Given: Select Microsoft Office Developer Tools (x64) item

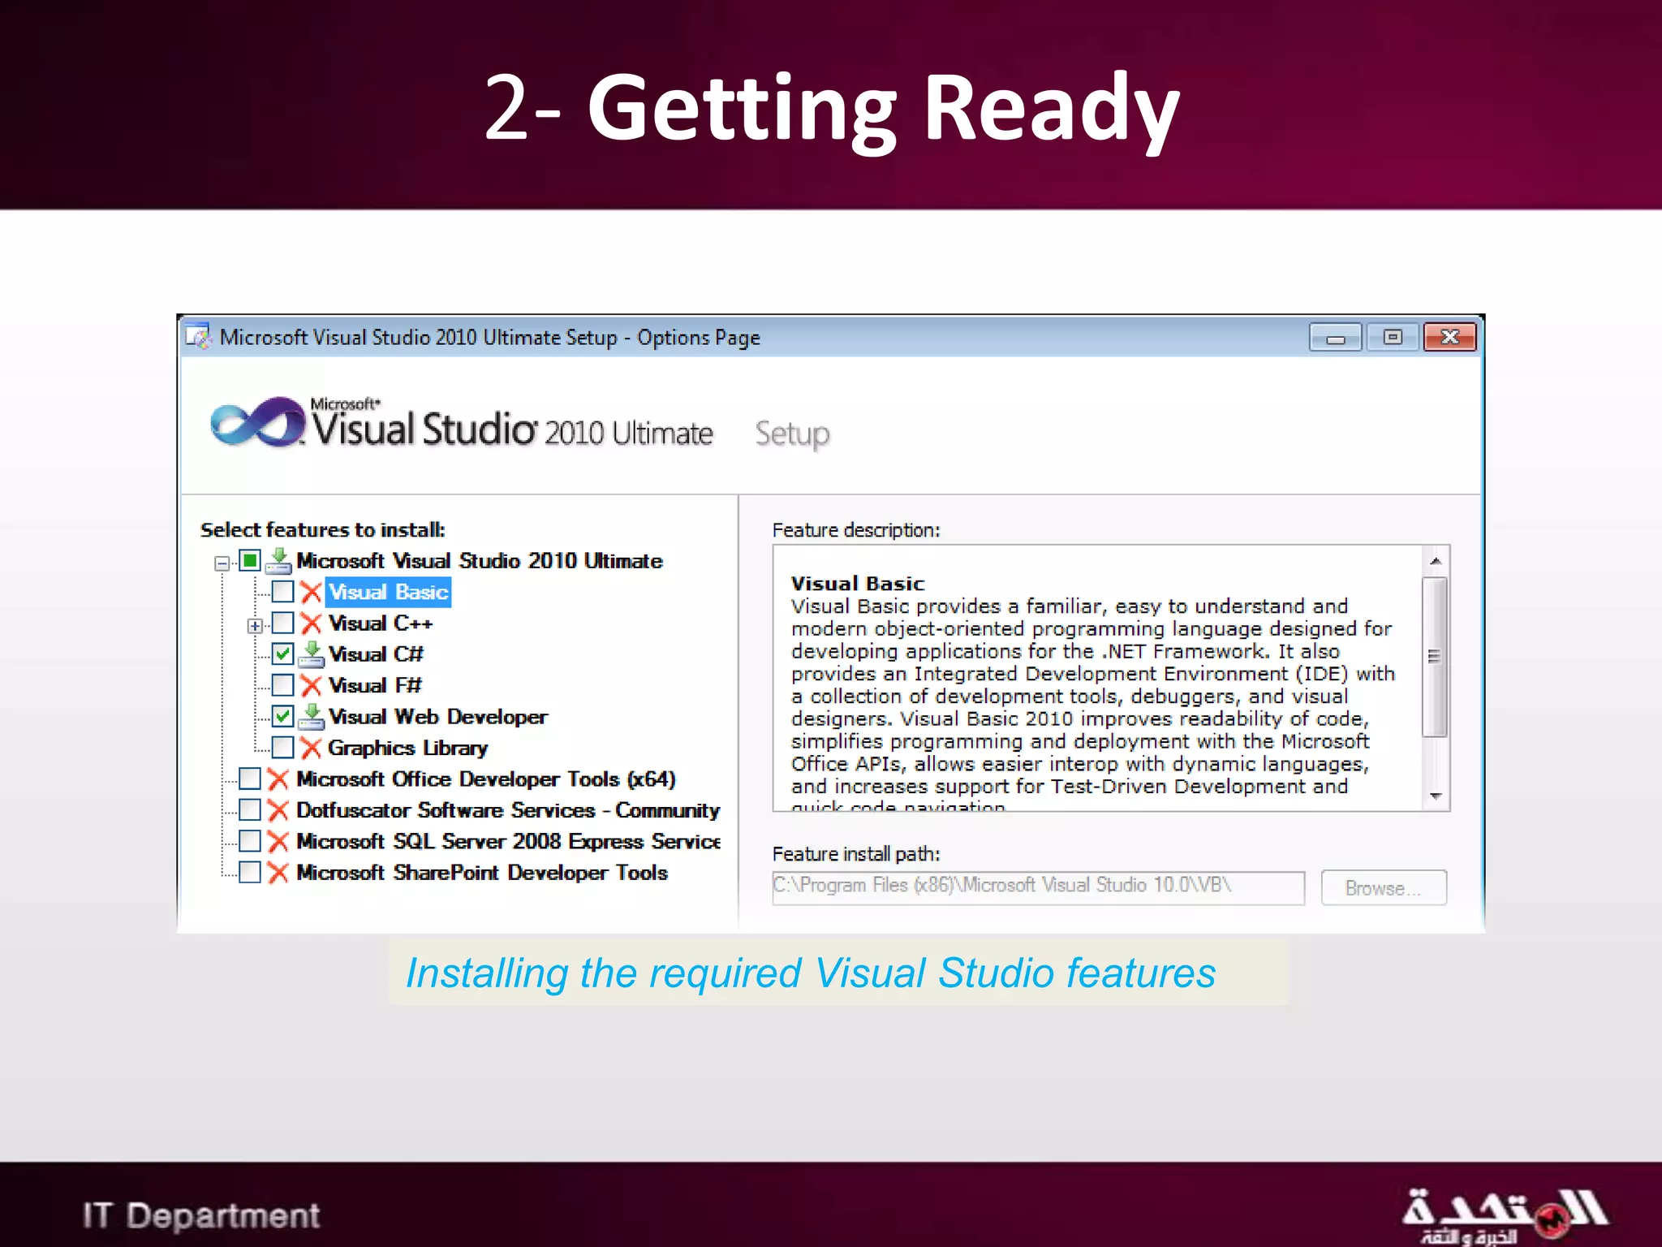Looking at the screenshot, I should tap(486, 779).
